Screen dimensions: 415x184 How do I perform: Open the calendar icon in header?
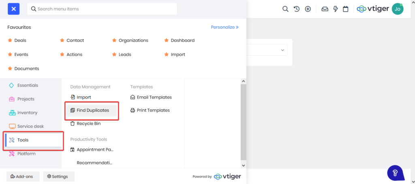tap(346, 9)
